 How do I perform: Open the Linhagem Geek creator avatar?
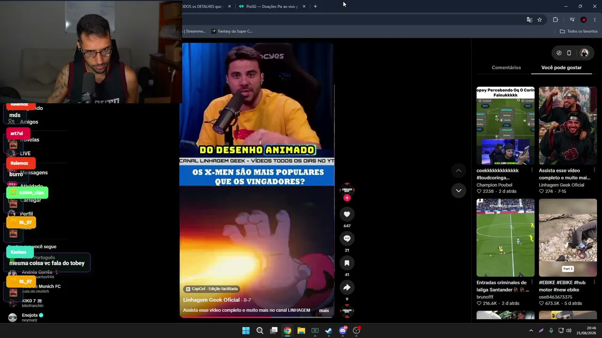point(347,189)
